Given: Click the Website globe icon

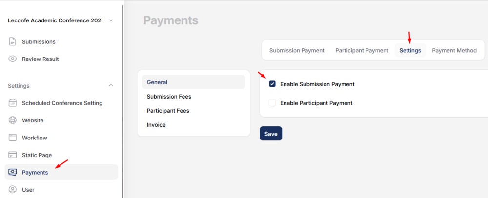Looking at the screenshot, I should coord(13,120).
